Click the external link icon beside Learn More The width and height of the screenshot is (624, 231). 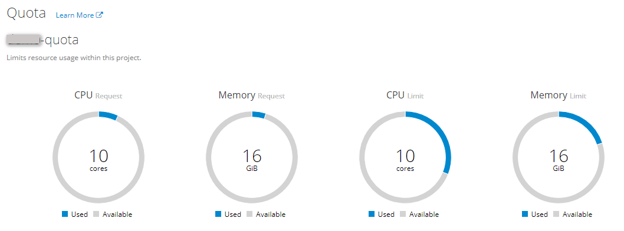point(100,15)
